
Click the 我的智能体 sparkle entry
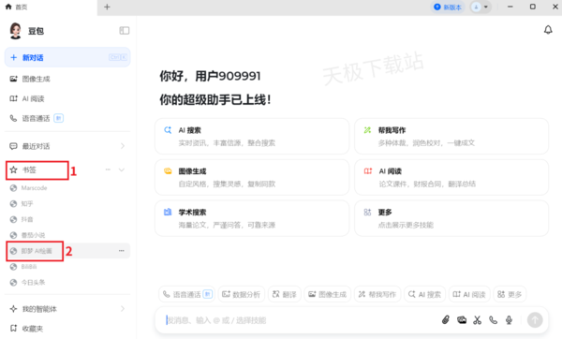click(67, 309)
